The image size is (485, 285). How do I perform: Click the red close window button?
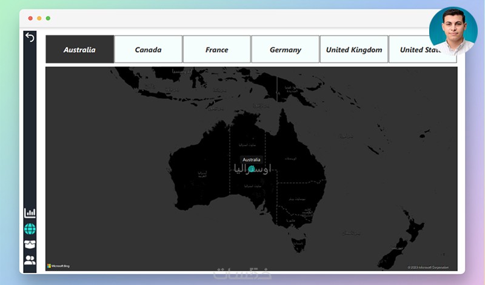tap(30, 18)
